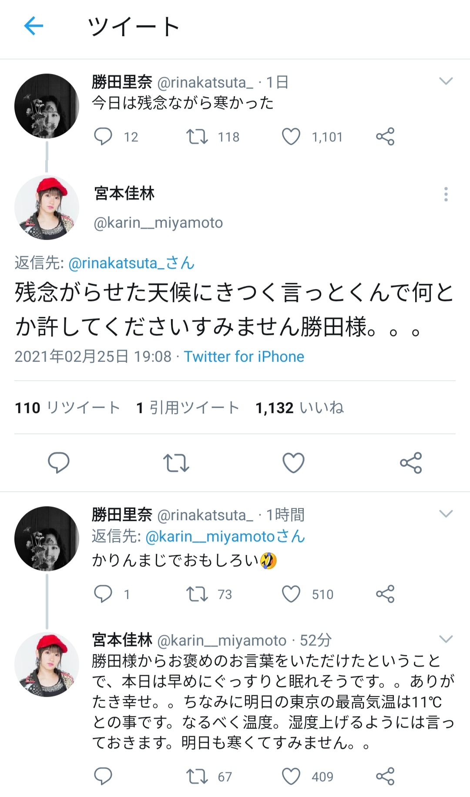Open the Twitter for iPhone source link

click(x=244, y=357)
